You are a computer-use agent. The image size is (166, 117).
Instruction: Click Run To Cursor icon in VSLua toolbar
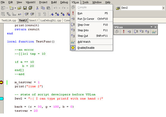click(129, 32)
